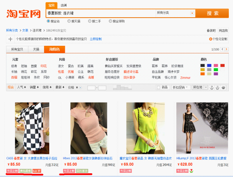Viewport: 233px width, 177px height.
Task: Click the 7-day return icon under H&F item
Action: [x=191, y=171]
